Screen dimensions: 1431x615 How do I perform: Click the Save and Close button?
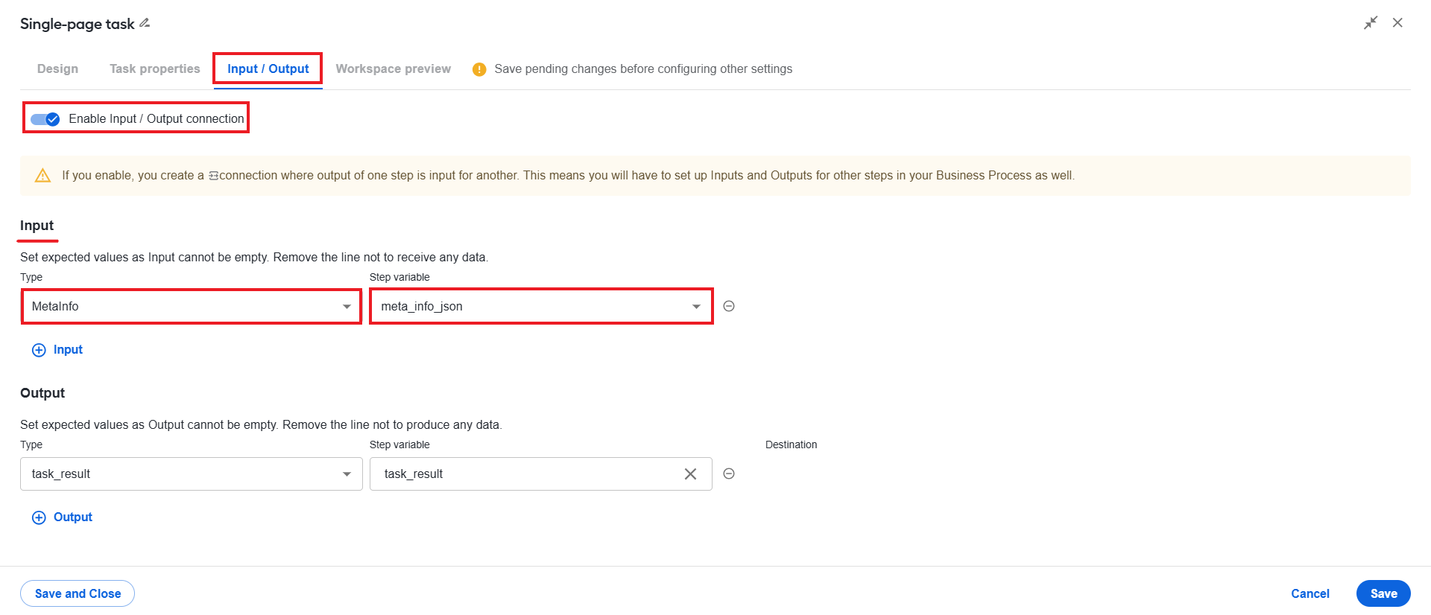pyautogui.click(x=78, y=593)
